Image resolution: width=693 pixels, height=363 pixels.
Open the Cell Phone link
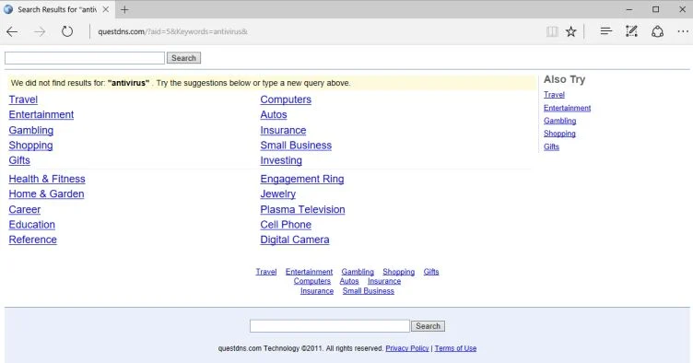pyautogui.click(x=286, y=224)
